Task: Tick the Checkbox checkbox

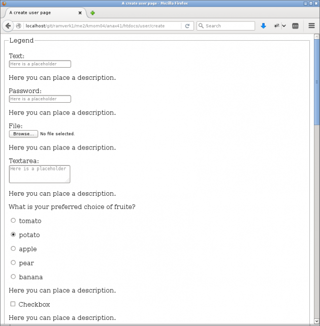Action: [13, 304]
